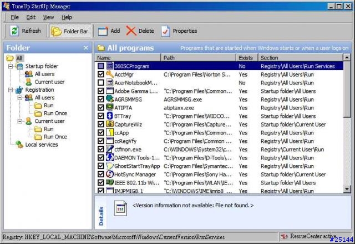Select the Registration cube icon
355x244 pixels.
(x=19, y=90)
